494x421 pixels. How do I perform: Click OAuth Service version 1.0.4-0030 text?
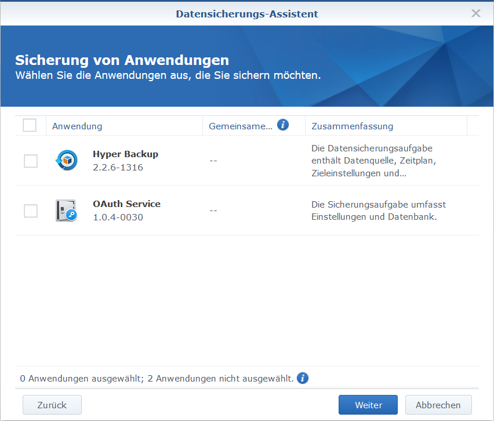118,217
